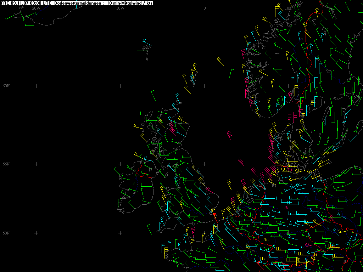Select the red square station marker near Dover Strait

pos(214,214)
